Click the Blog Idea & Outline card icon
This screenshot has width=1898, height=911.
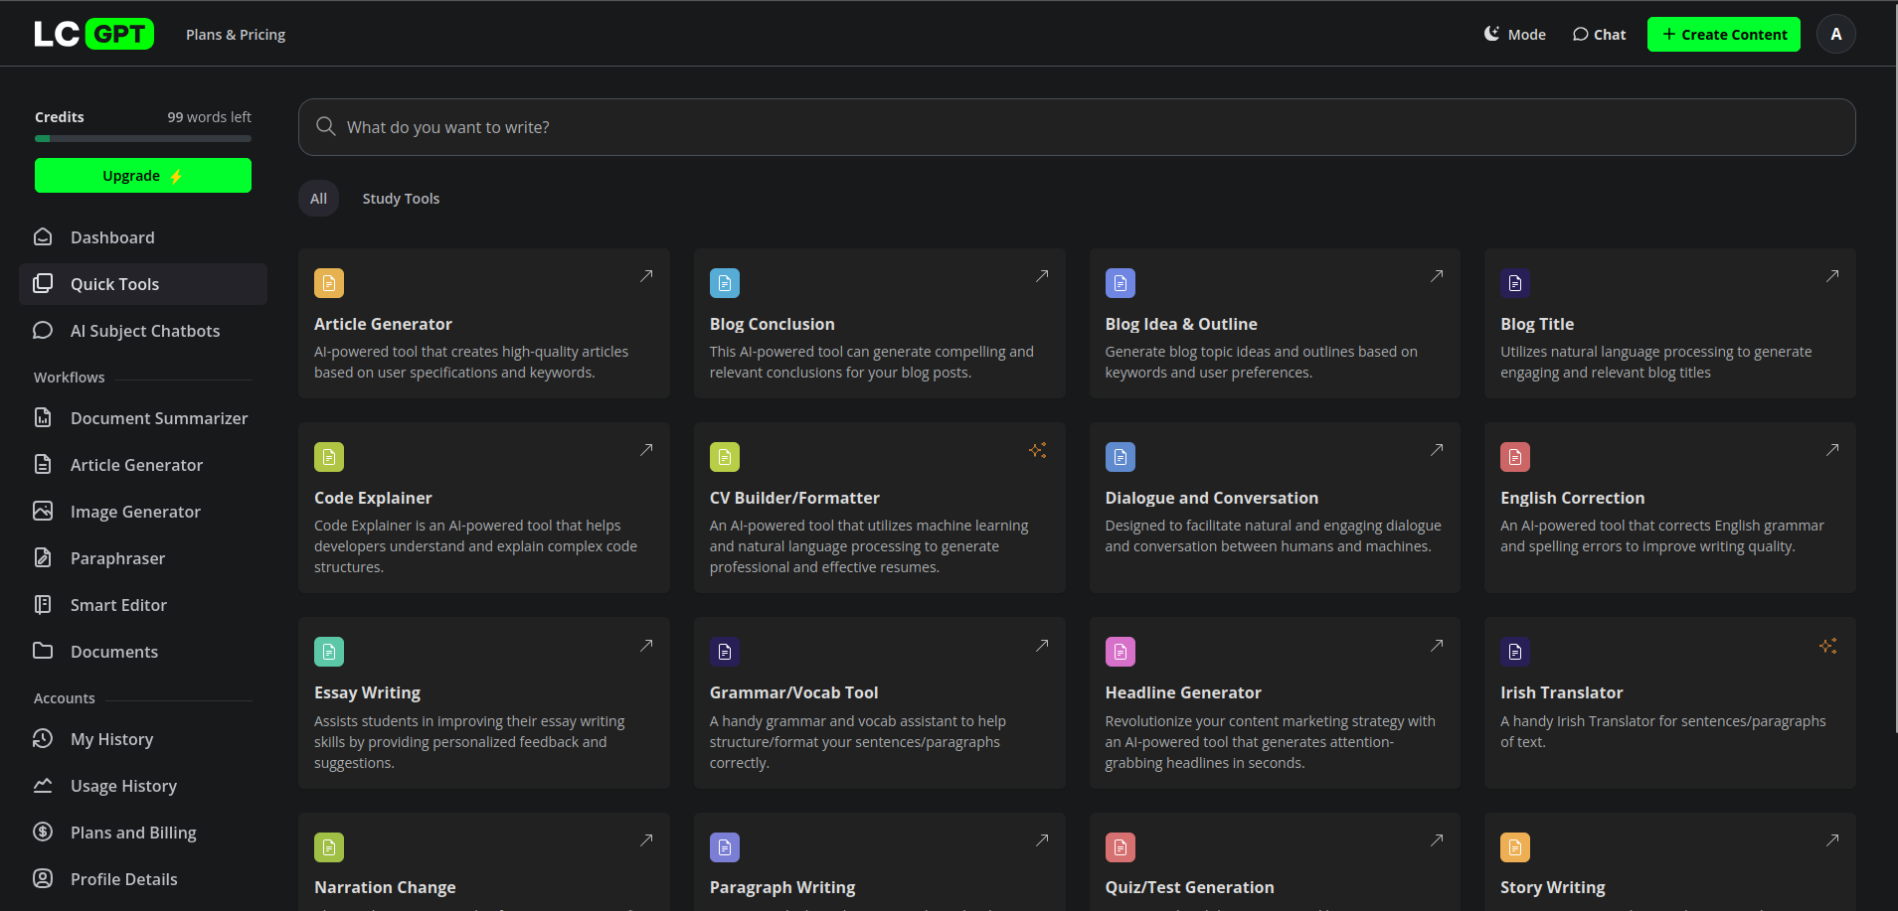1121,283
